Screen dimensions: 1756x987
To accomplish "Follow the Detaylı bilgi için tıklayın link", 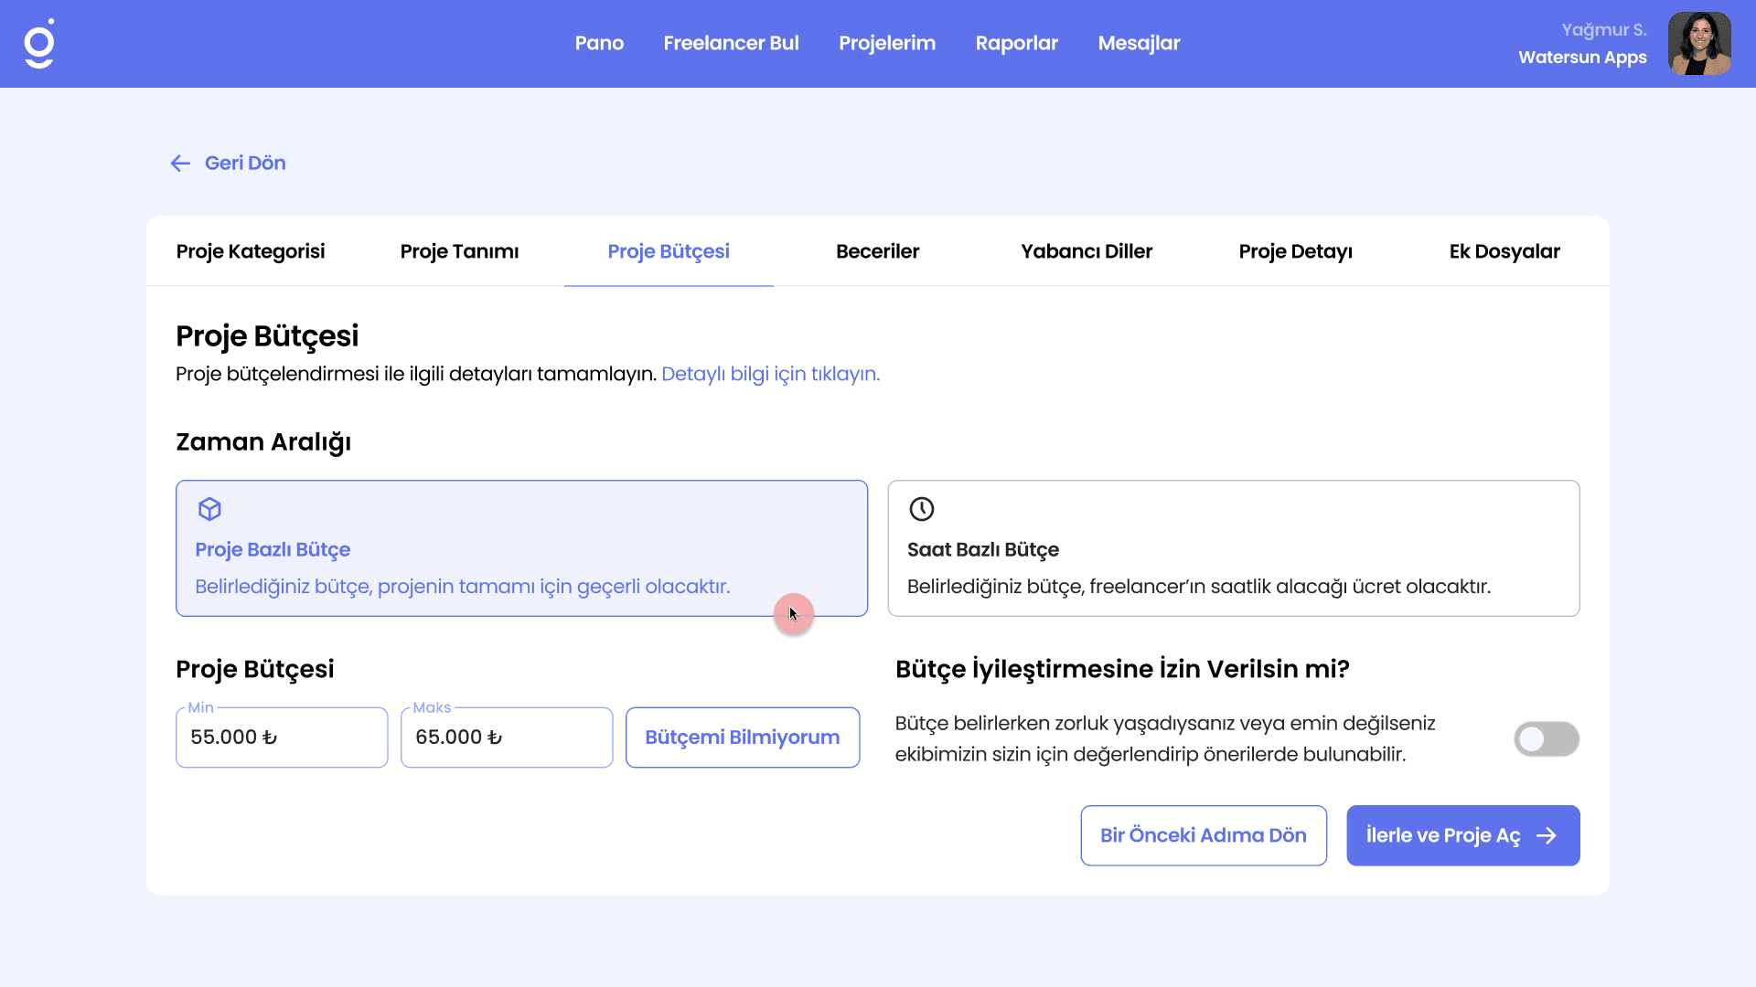I will (x=770, y=374).
